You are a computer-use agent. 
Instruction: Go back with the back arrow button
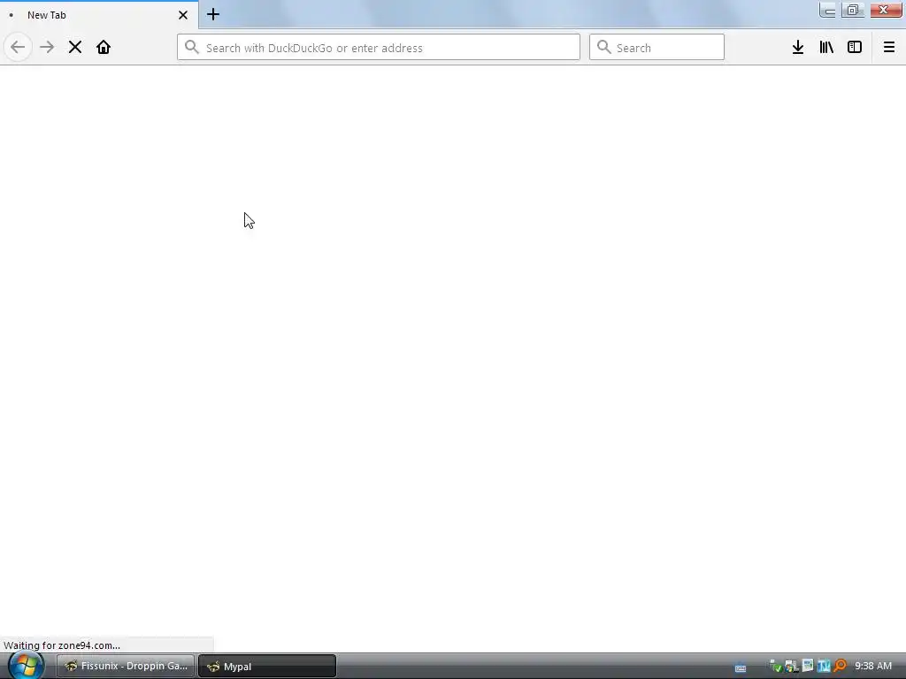click(18, 48)
